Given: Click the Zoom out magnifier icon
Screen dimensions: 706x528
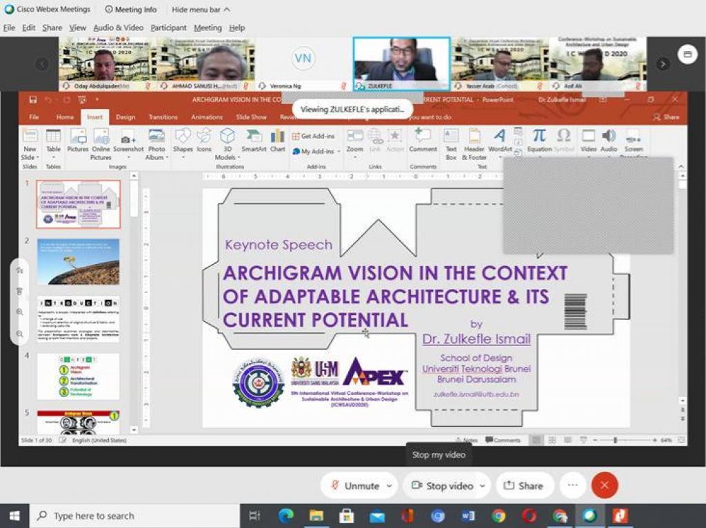Looking at the screenshot, I should click(20, 334).
